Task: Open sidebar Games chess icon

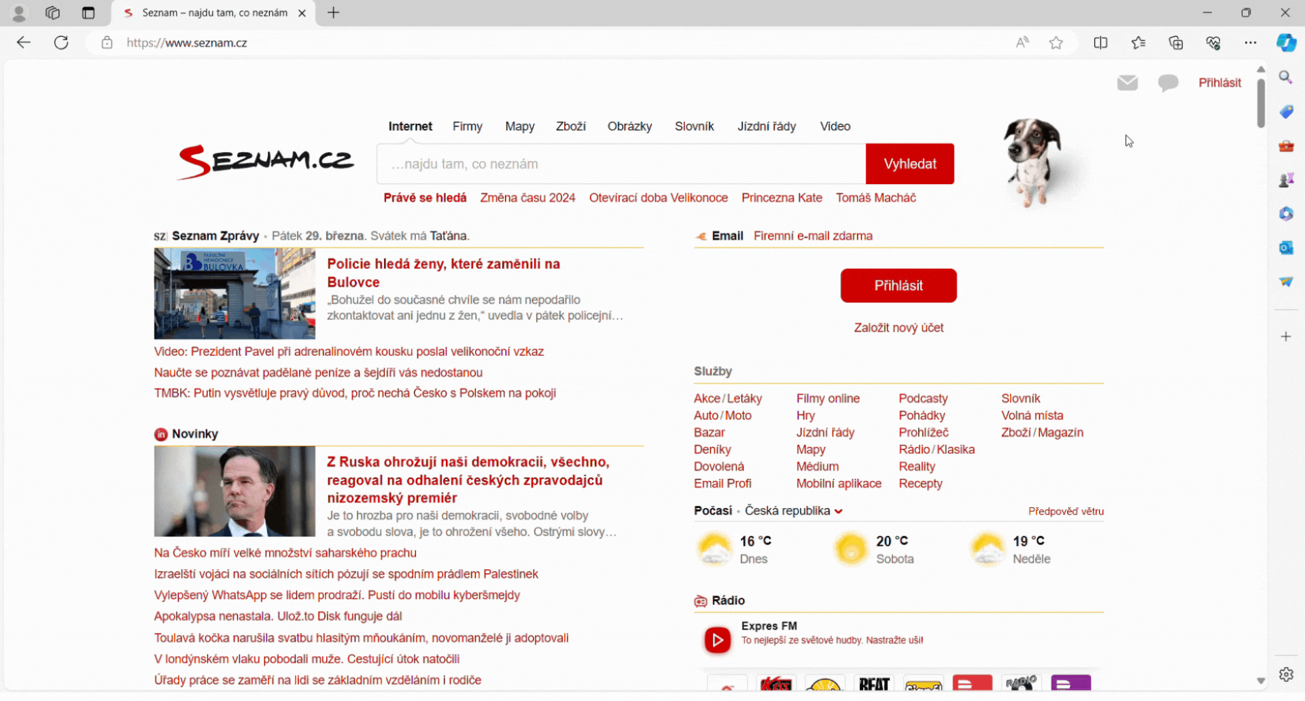Action: (1286, 179)
